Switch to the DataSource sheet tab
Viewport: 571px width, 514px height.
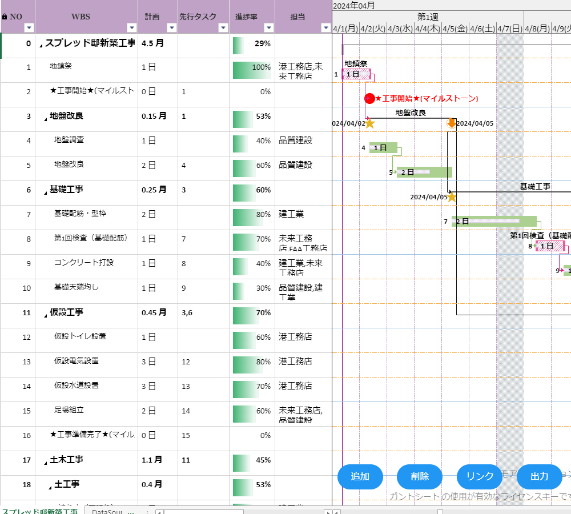coord(107,511)
